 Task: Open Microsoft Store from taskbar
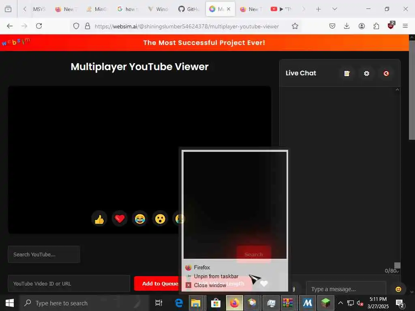(216, 303)
